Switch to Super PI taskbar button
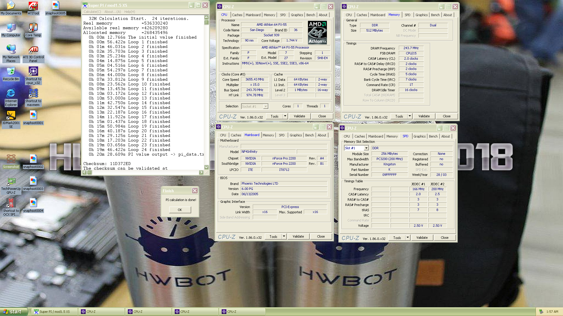The height and width of the screenshot is (316, 563). [55, 312]
